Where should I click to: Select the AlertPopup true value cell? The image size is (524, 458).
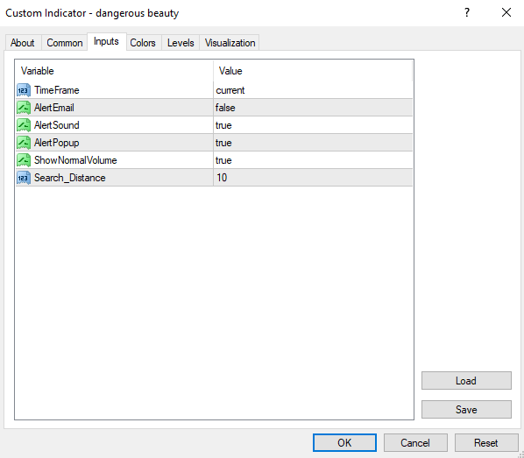click(x=313, y=143)
